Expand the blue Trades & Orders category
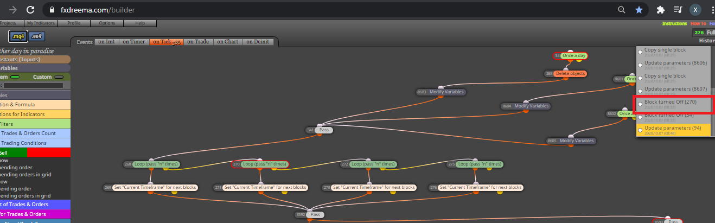Screen dimensions: 715x223 35,205
